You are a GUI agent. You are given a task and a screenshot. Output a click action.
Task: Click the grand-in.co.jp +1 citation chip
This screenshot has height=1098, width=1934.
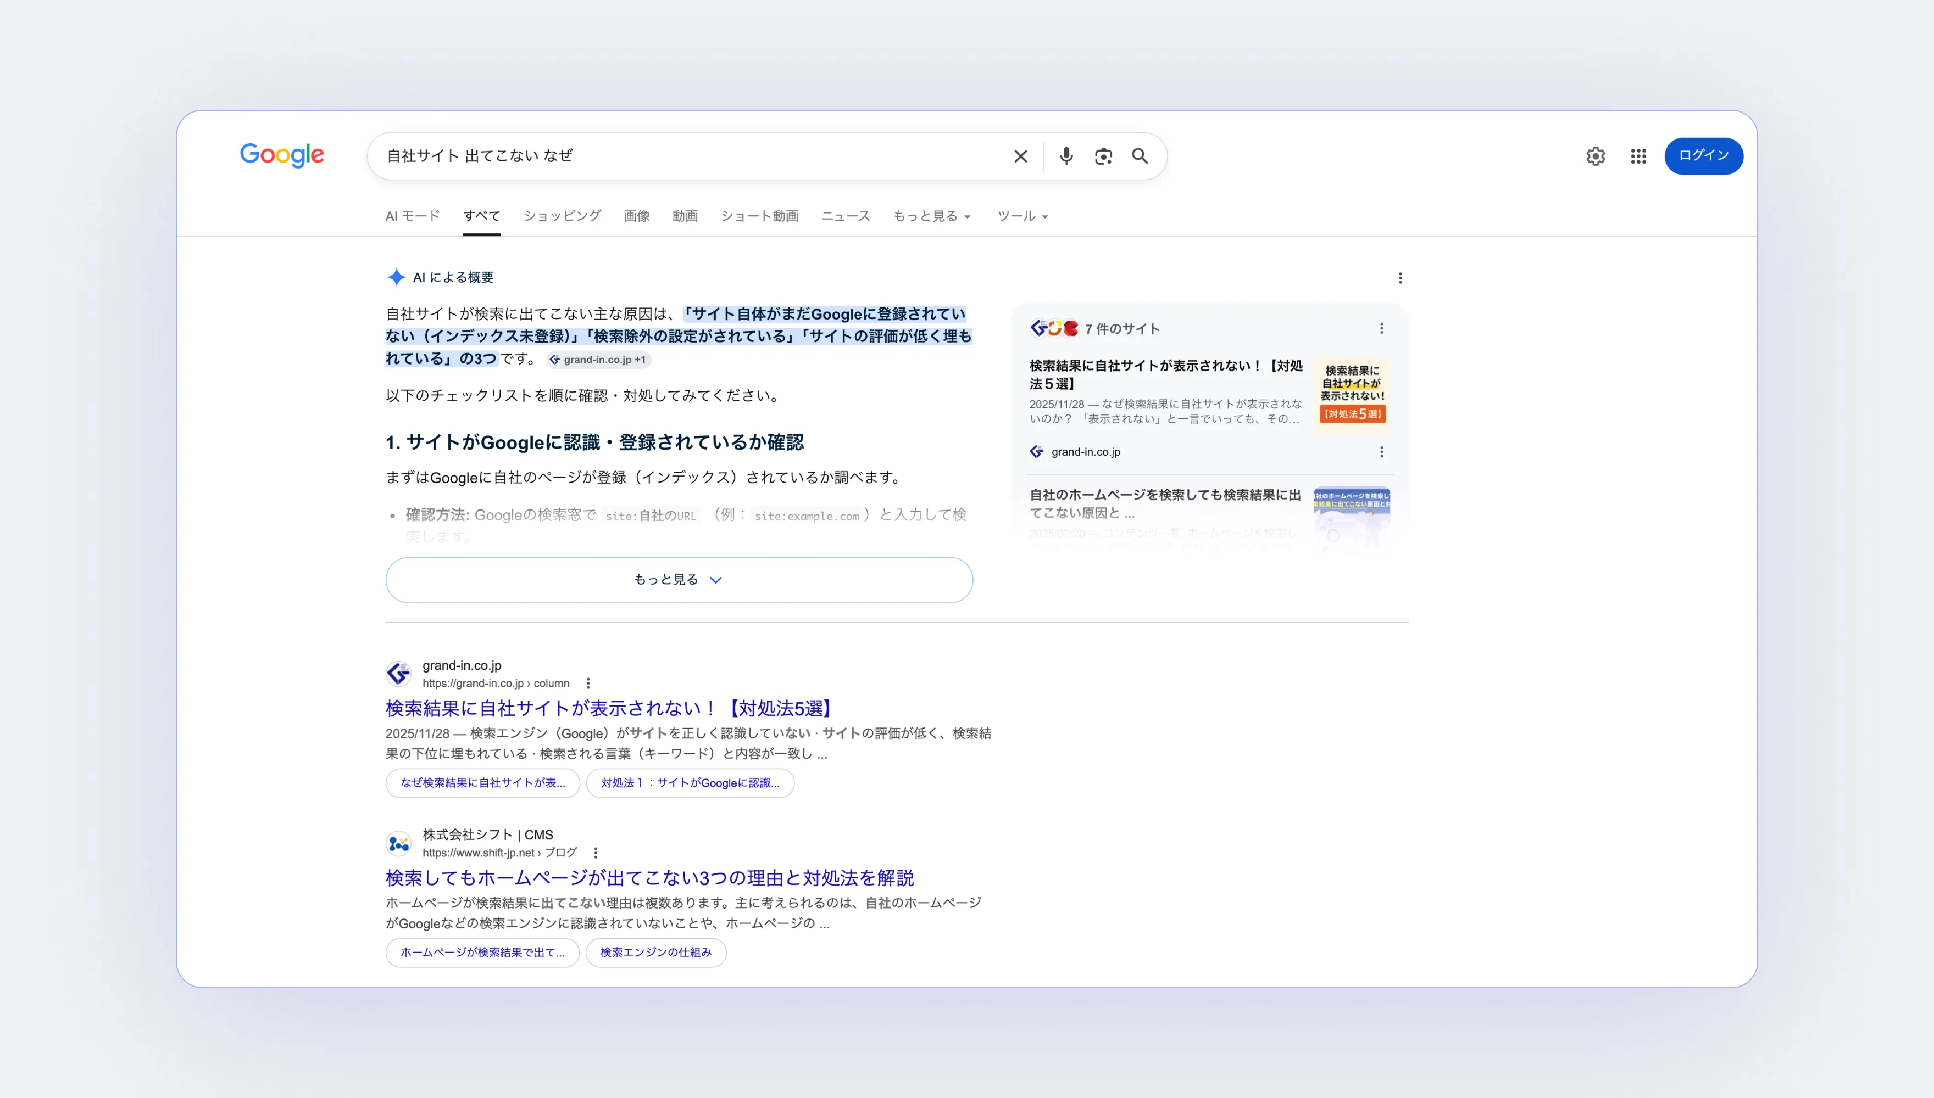pyautogui.click(x=598, y=360)
